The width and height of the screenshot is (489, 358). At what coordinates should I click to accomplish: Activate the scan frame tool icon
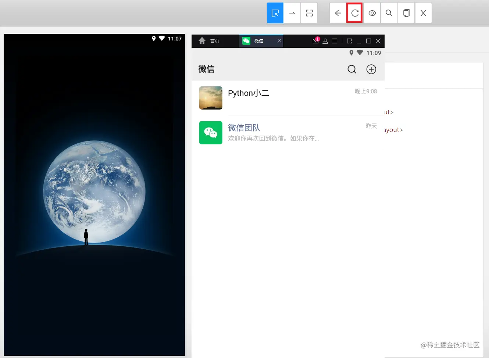pyautogui.click(x=309, y=13)
